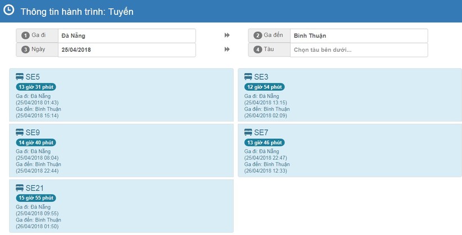This screenshot has width=462, height=235.
Task: Click the train icon beside SE5
Action: tap(20, 77)
